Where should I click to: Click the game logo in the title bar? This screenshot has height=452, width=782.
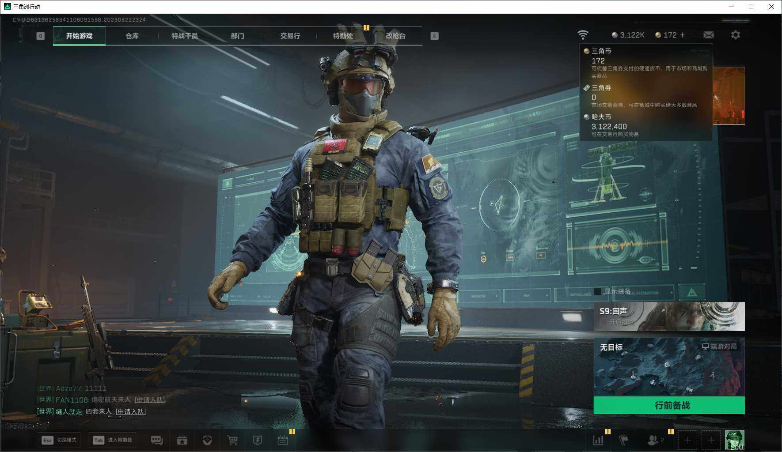coord(7,7)
